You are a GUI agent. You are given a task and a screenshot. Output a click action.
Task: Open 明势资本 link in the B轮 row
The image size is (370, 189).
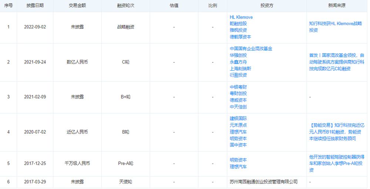[238, 138]
